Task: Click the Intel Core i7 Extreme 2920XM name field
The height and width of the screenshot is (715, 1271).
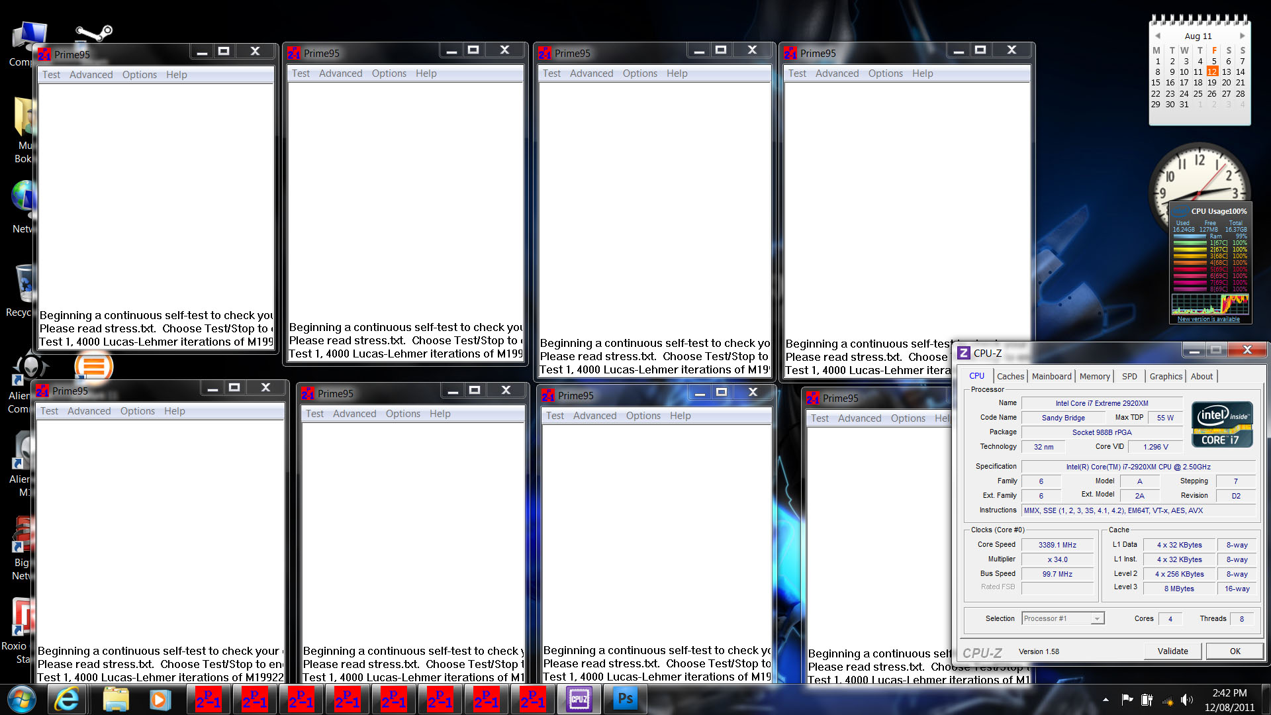Action: [1102, 403]
